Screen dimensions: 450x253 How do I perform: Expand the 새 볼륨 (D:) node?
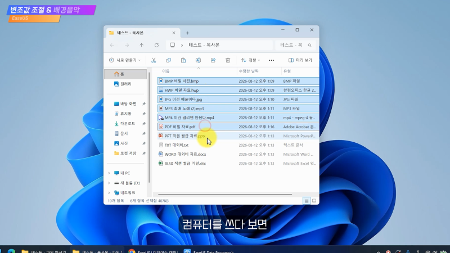coord(109,183)
